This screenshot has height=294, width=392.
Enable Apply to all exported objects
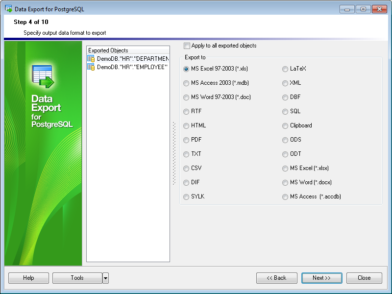tap(187, 46)
